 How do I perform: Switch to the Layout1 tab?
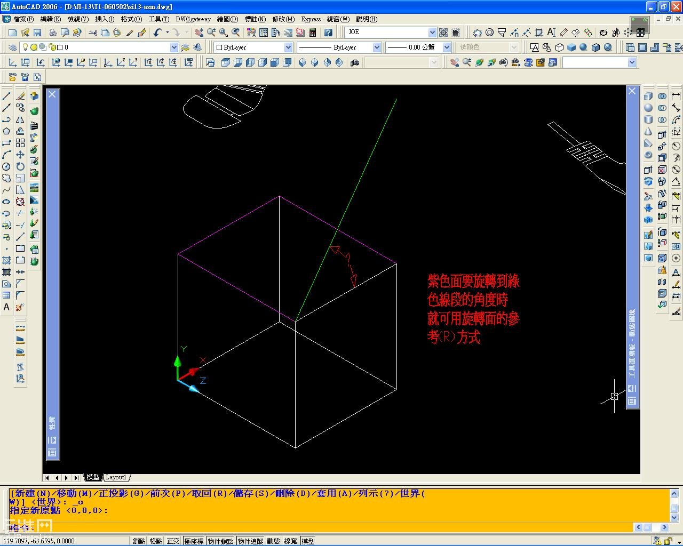[x=116, y=477]
